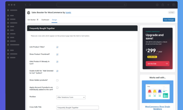Click the address bar field
The width and height of the screenshot is (183, 110).
91,5
